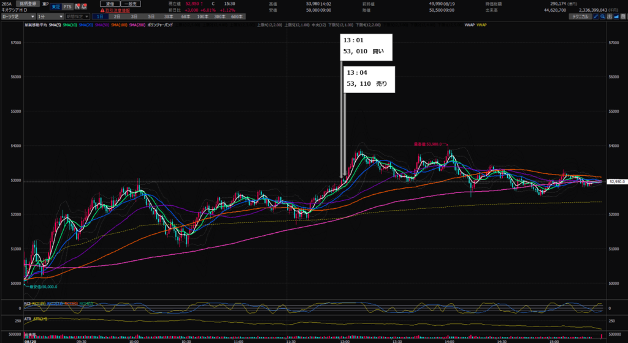Select the 2日 range tab
Screen dimensions: 628x343
pos(117,17)
